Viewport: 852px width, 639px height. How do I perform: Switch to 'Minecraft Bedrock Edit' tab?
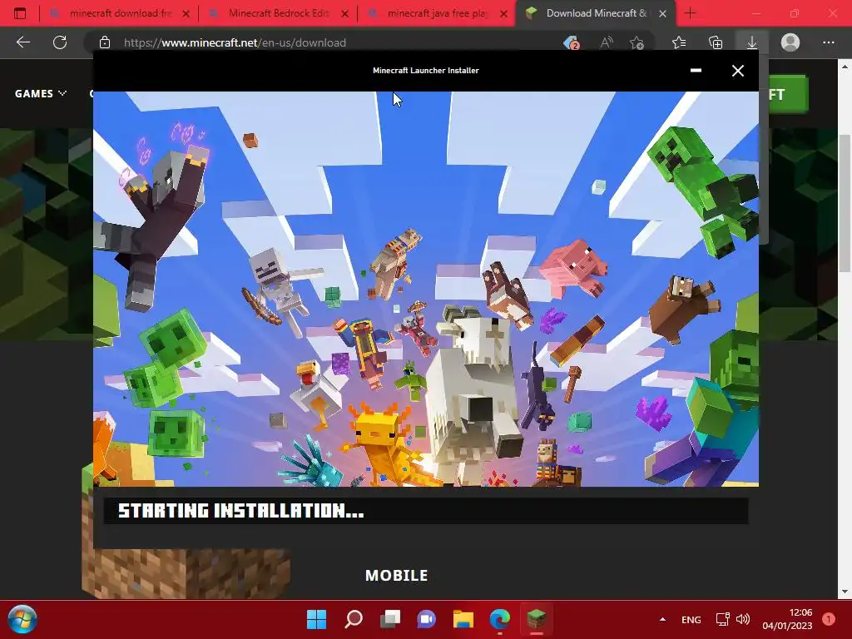(x=278, y=13)
